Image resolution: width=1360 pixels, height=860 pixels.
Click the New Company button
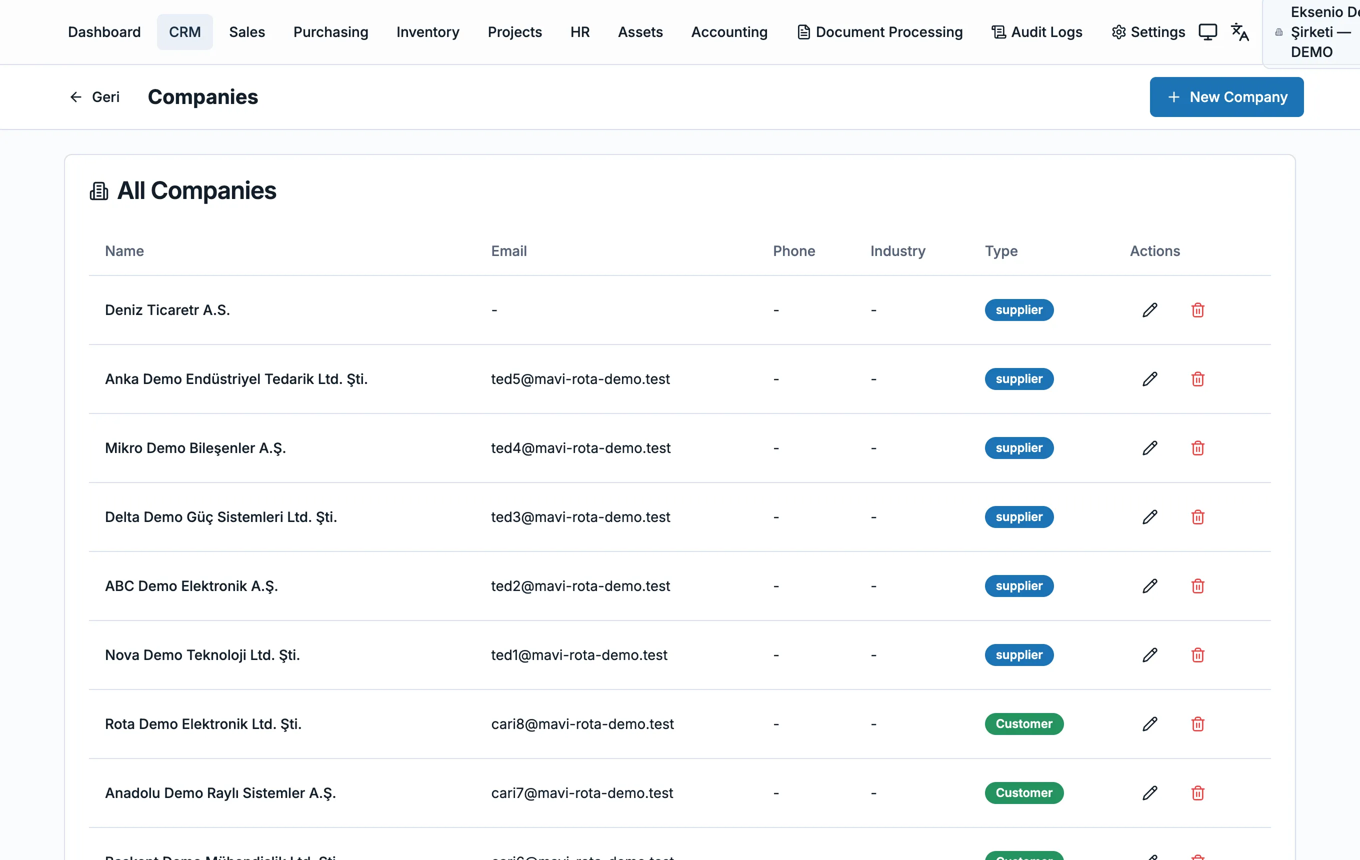[x=1226, y=97]
